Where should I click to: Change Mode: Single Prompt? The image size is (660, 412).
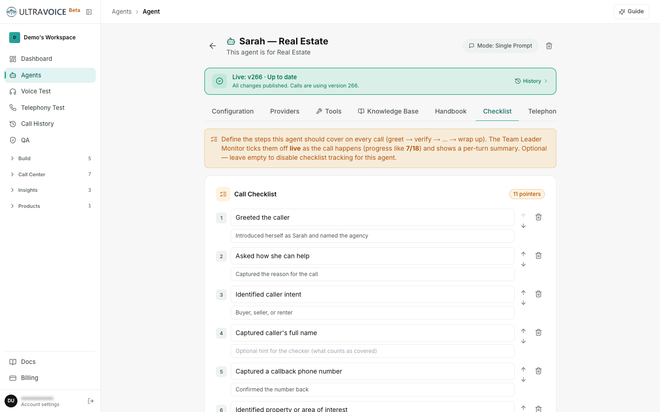pos(500,46)
